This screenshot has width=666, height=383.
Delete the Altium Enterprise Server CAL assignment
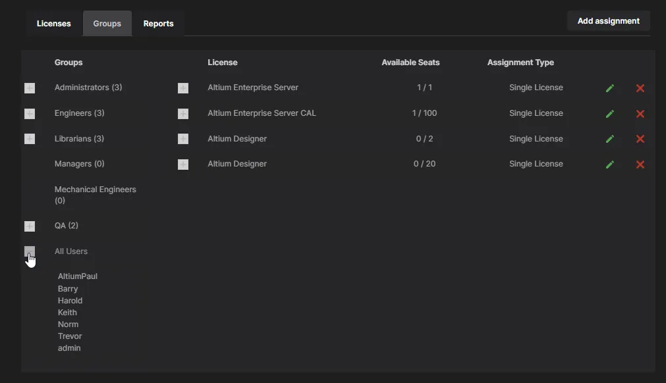[x=640, y=114]
